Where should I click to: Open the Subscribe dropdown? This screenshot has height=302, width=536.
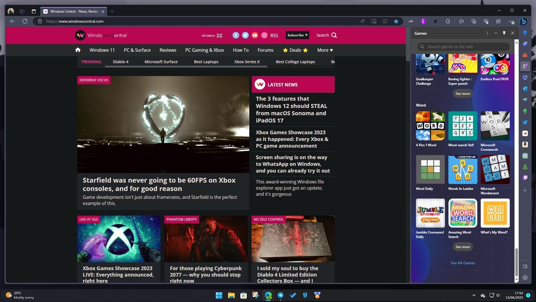(x=297, y=35)
